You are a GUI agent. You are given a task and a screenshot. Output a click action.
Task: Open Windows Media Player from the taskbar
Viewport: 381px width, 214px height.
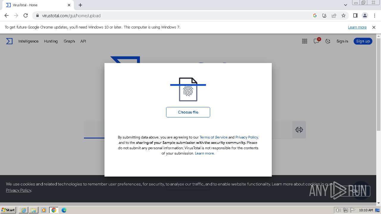click(44, 210)
